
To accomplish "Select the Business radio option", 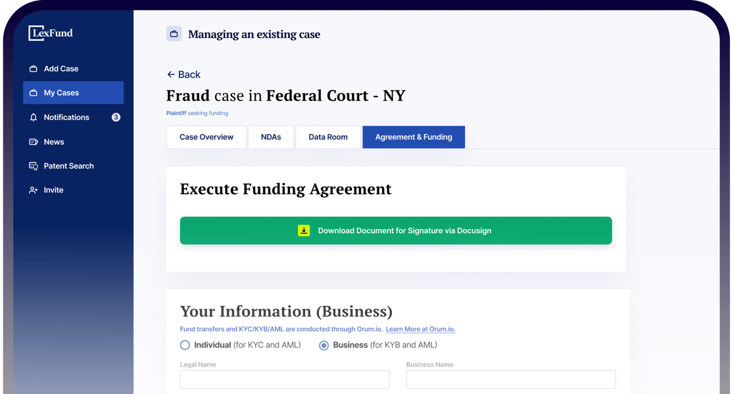I will click(324, 345).
